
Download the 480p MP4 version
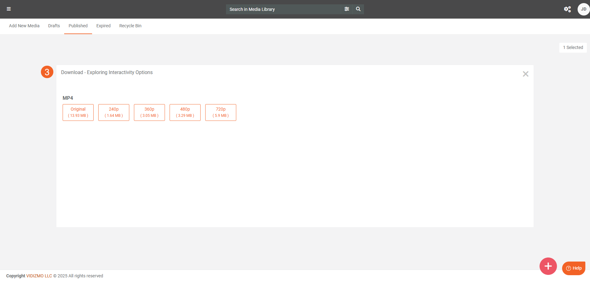[x=185, y=112]
